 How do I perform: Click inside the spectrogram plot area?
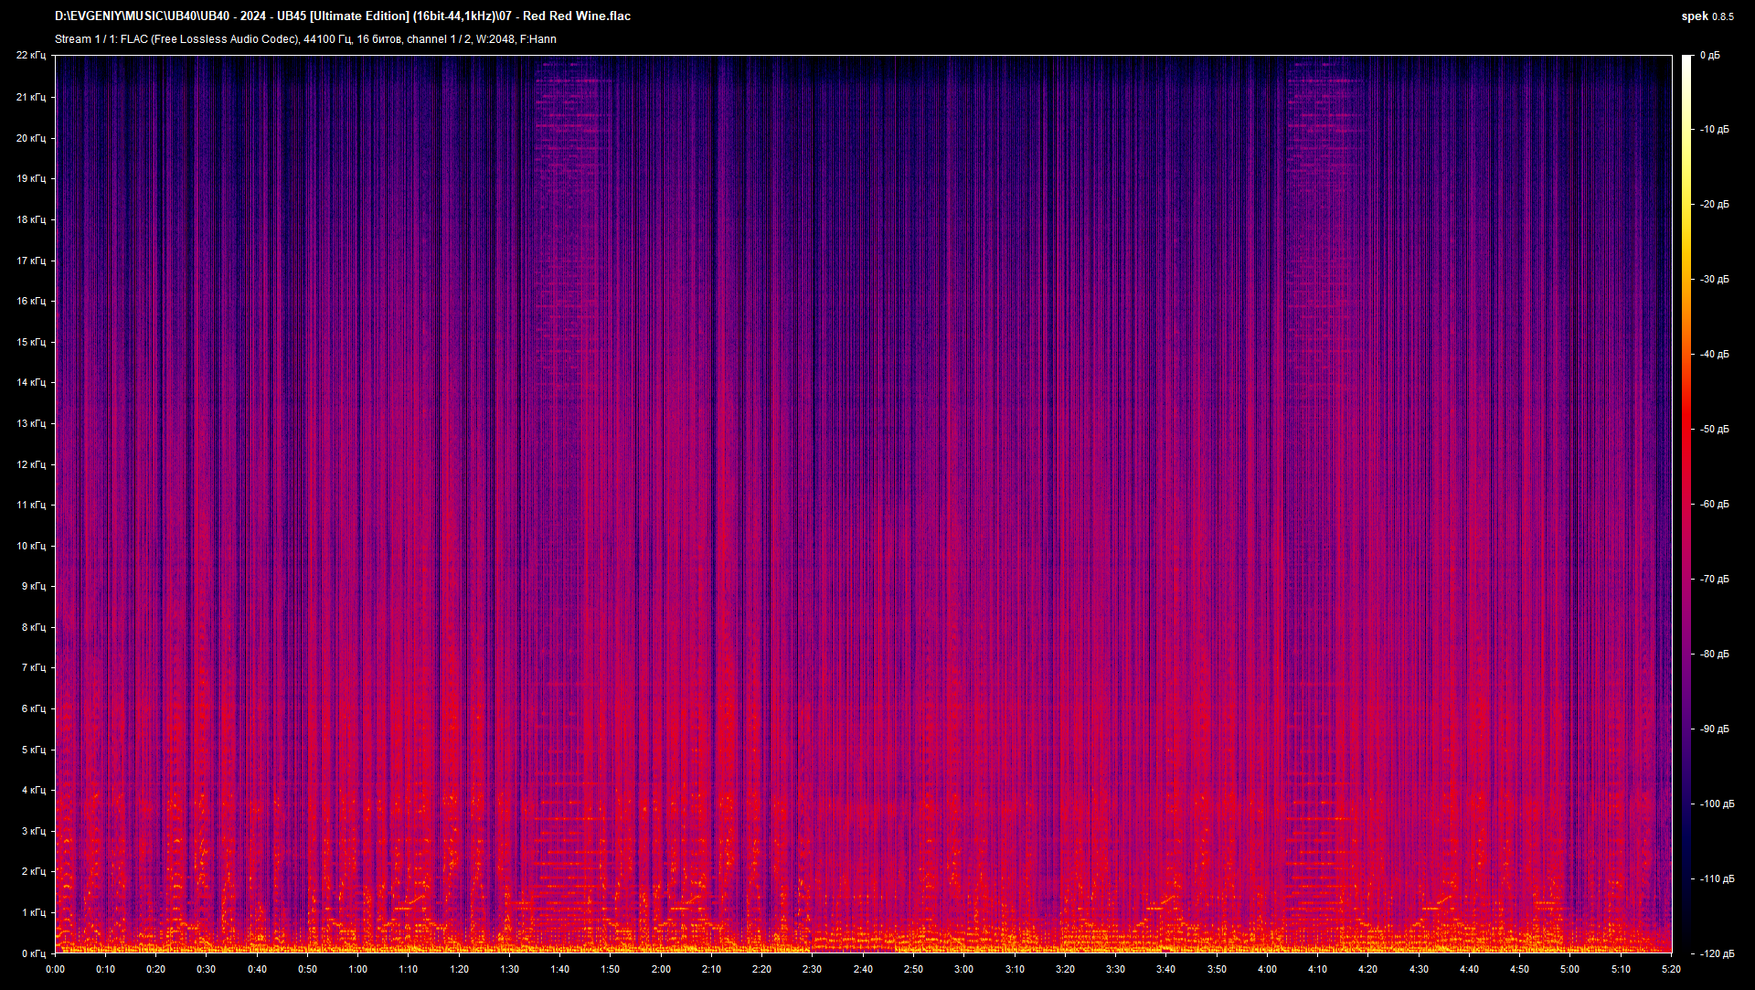click(863, 505)
